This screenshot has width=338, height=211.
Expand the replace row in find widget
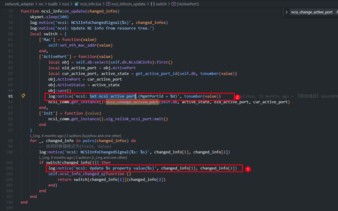pyautogui.click(x=287, y=12)
